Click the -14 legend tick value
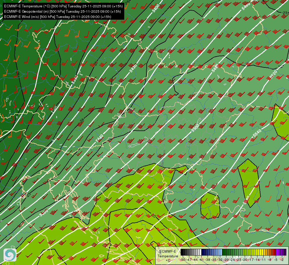This screenshot has width=289, height=265. pos(257,260)
